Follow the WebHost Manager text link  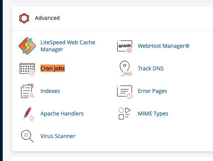point(164,46)
